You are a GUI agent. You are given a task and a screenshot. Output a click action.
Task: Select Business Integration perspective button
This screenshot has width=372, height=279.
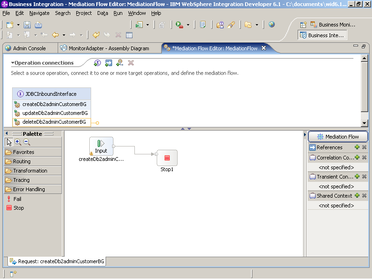pos(322,35)
